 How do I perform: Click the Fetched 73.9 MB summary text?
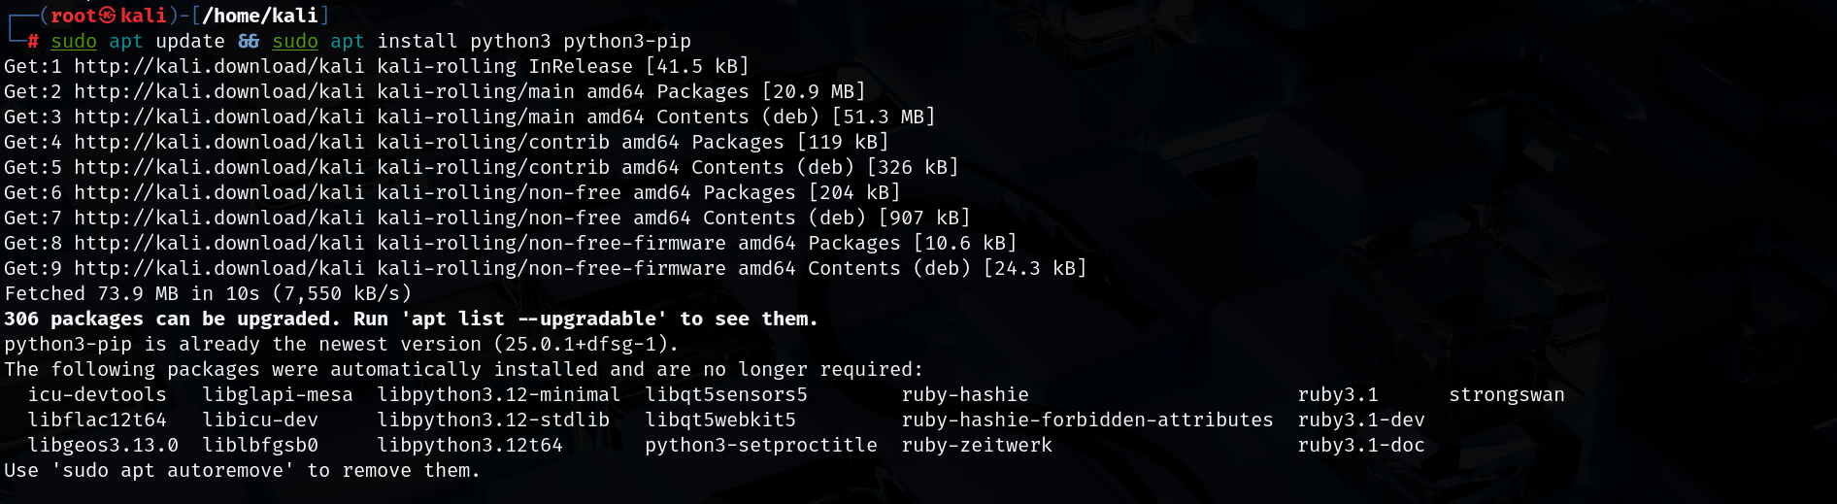[91, 293]
